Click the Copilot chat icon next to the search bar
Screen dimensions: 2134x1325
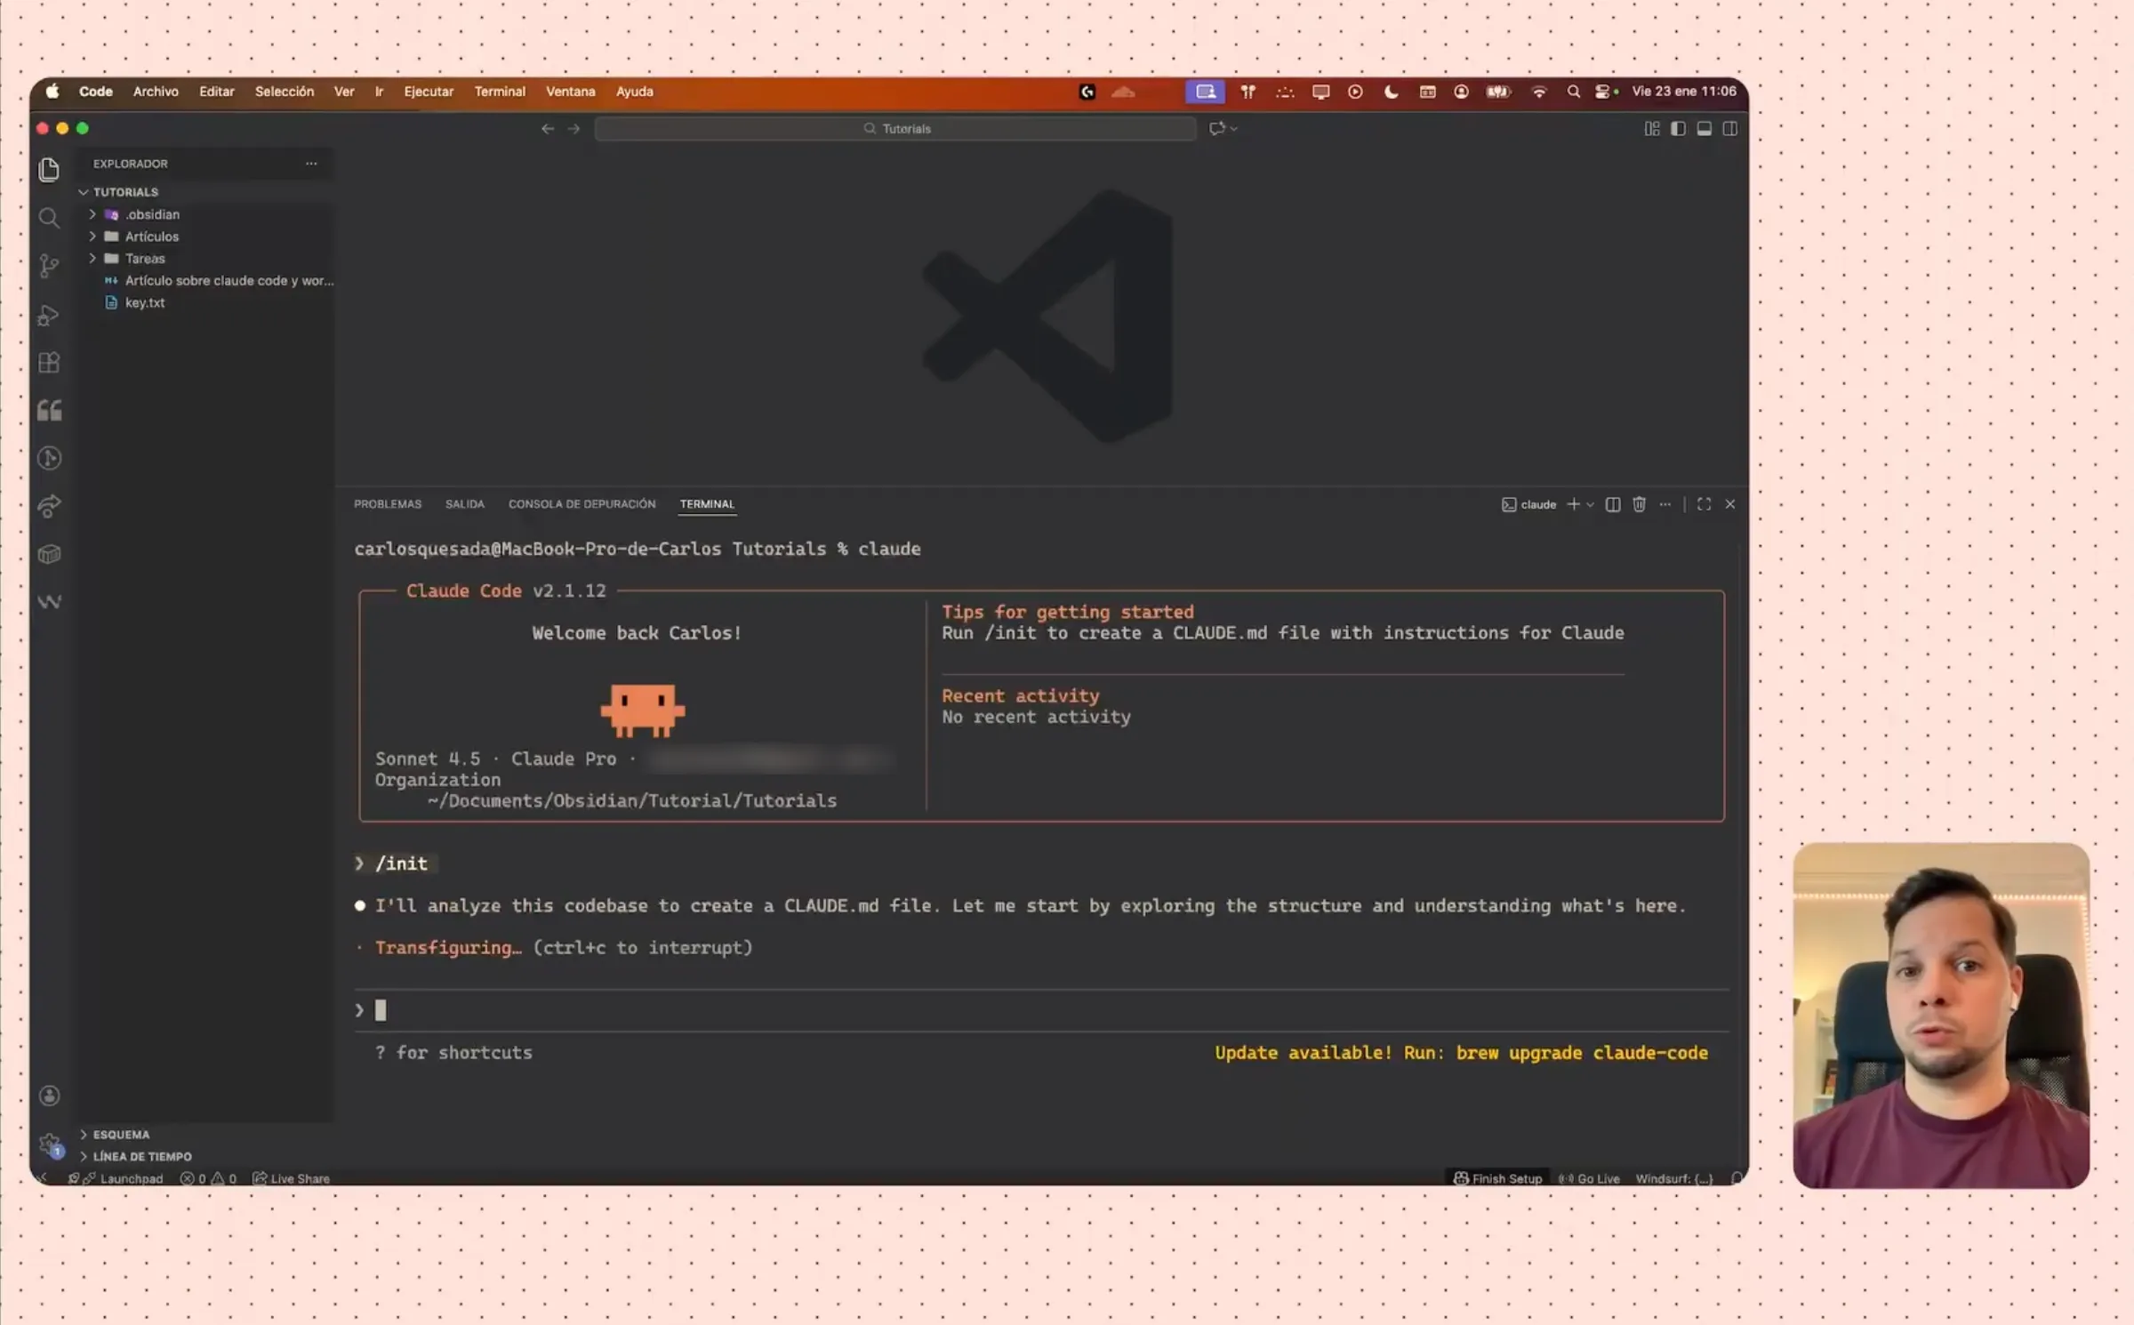pos(1216,129)
